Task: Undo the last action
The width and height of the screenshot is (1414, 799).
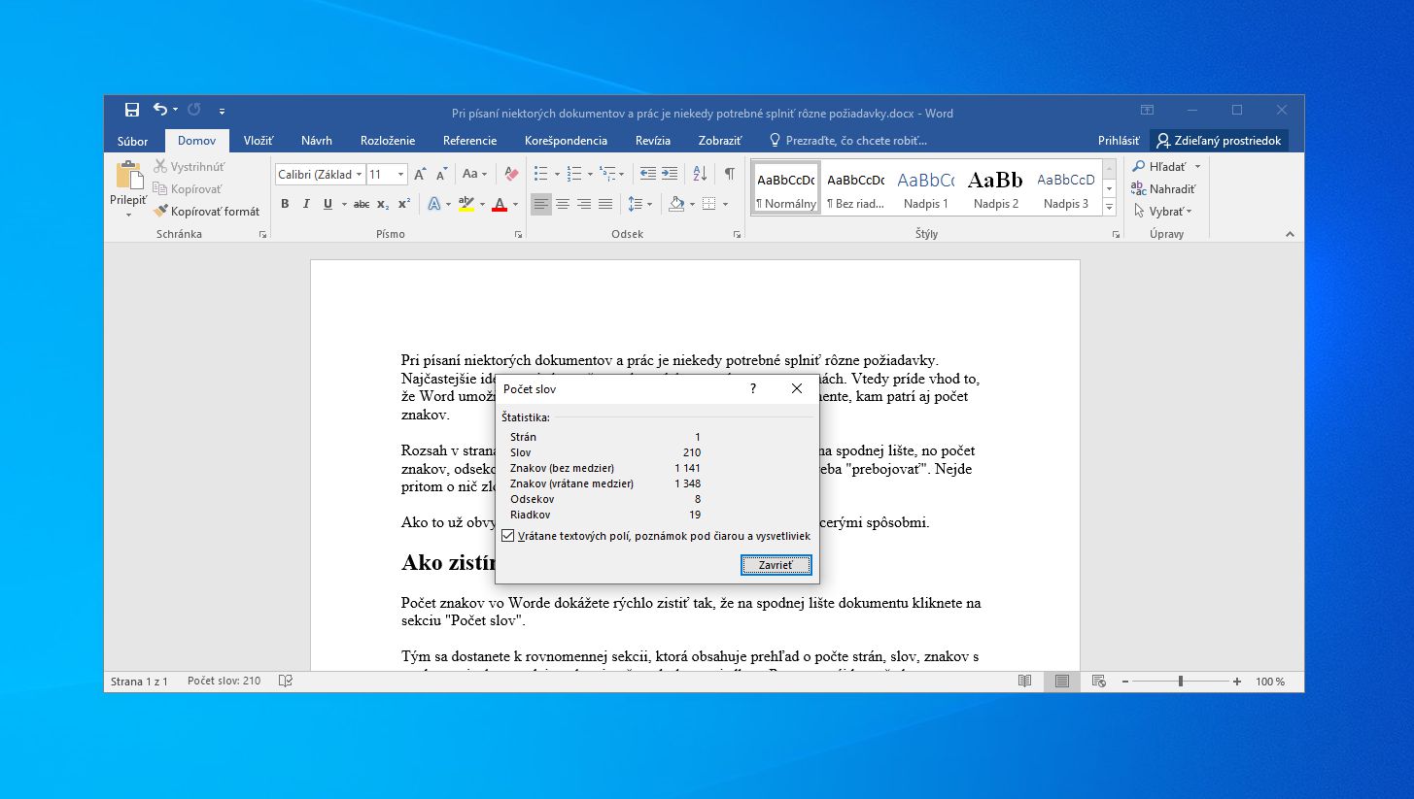Action: click(x=160, y=111)
